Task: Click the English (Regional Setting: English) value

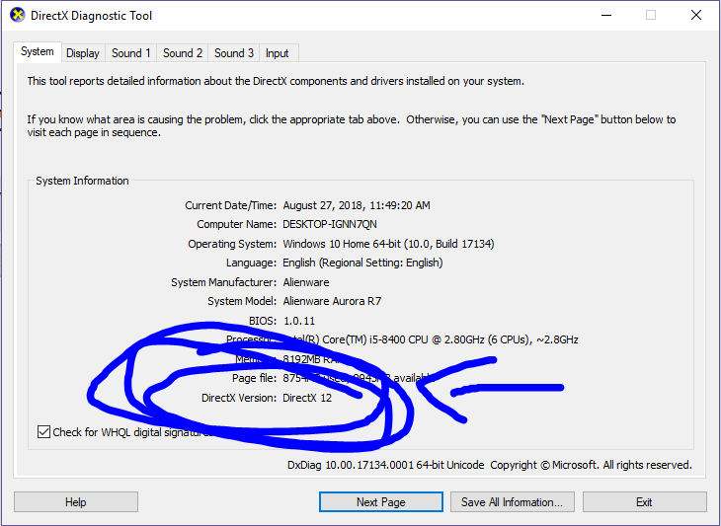Action: 362,263
